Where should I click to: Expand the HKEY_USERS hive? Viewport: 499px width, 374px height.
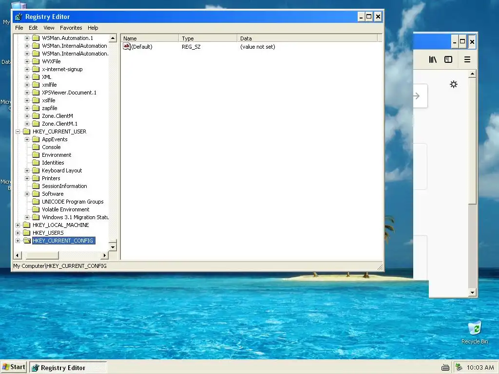[18, 233]
